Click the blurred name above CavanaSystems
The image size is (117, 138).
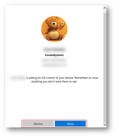click(54, 49)
